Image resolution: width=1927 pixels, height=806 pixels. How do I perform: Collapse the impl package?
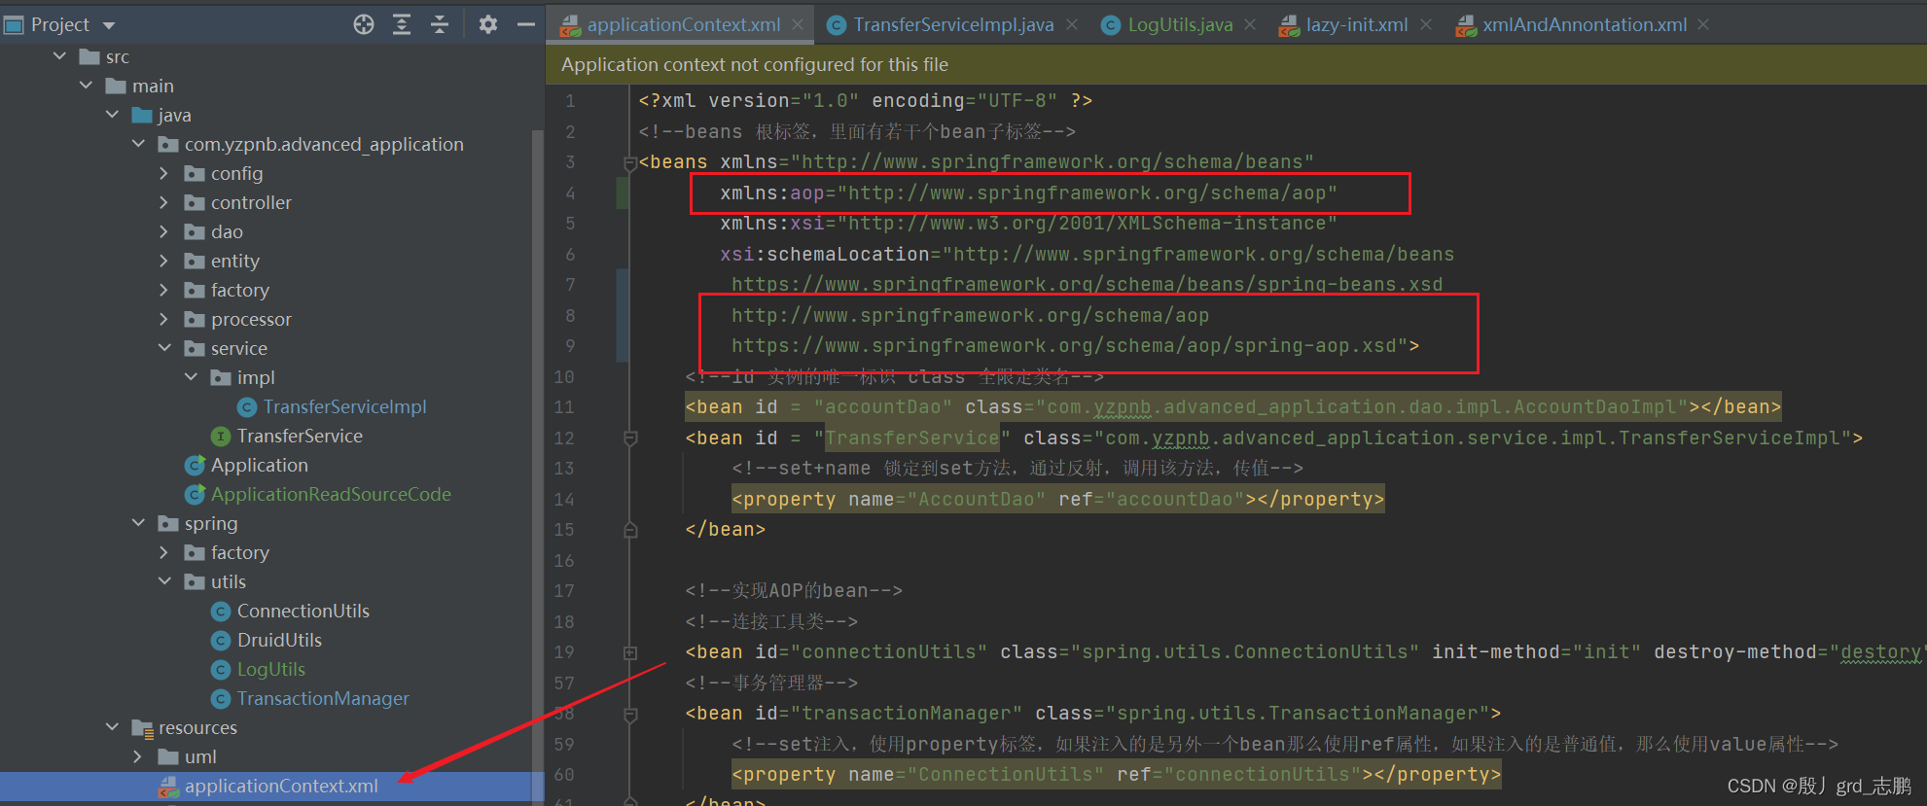tap(191, 377)
